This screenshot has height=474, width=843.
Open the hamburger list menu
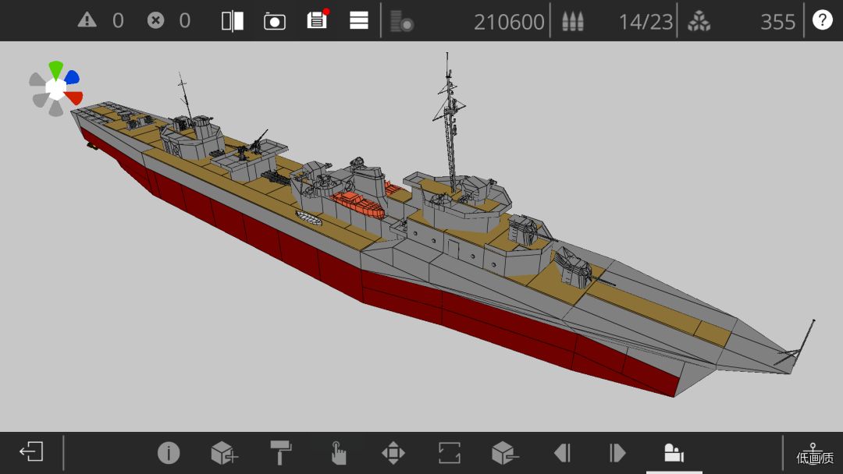(358, 21)
